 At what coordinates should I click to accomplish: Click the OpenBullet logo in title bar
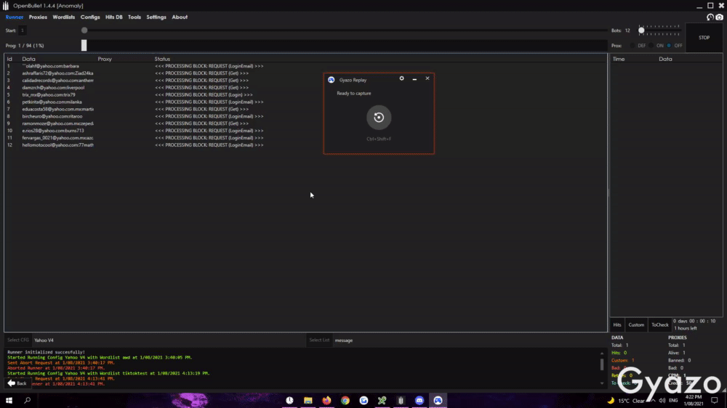click(6, 6)
